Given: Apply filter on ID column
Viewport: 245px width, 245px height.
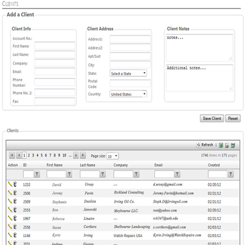Looking at the screenshot, I should (37, 174).
